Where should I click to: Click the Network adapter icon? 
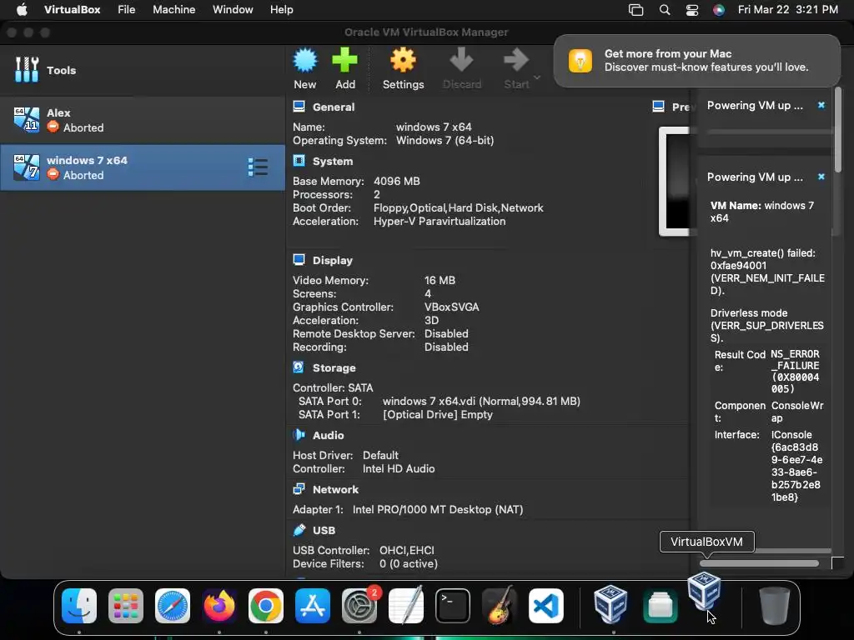(x=299, y=489)
